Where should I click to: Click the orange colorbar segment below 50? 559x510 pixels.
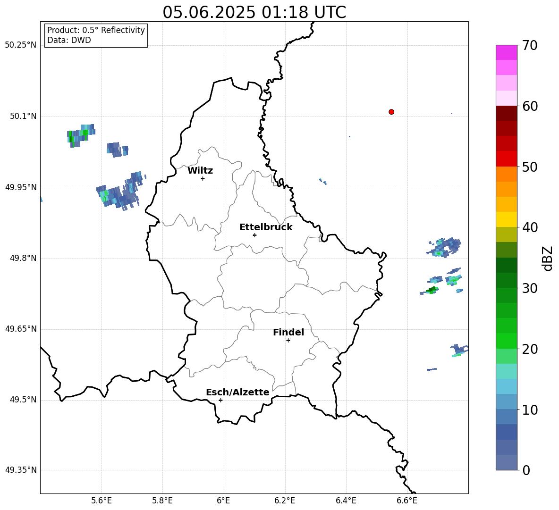506,174
